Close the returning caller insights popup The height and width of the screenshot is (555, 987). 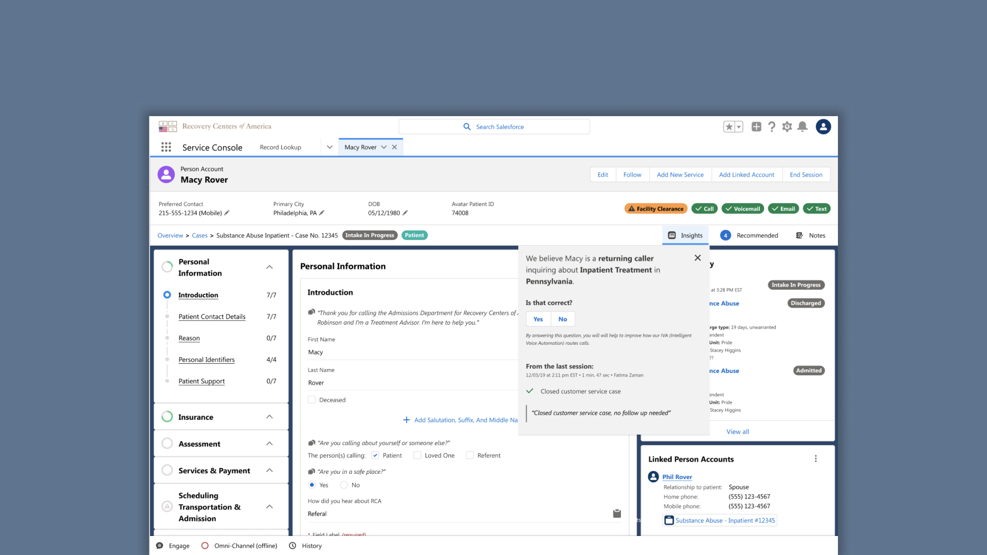(x=698, y=258)
